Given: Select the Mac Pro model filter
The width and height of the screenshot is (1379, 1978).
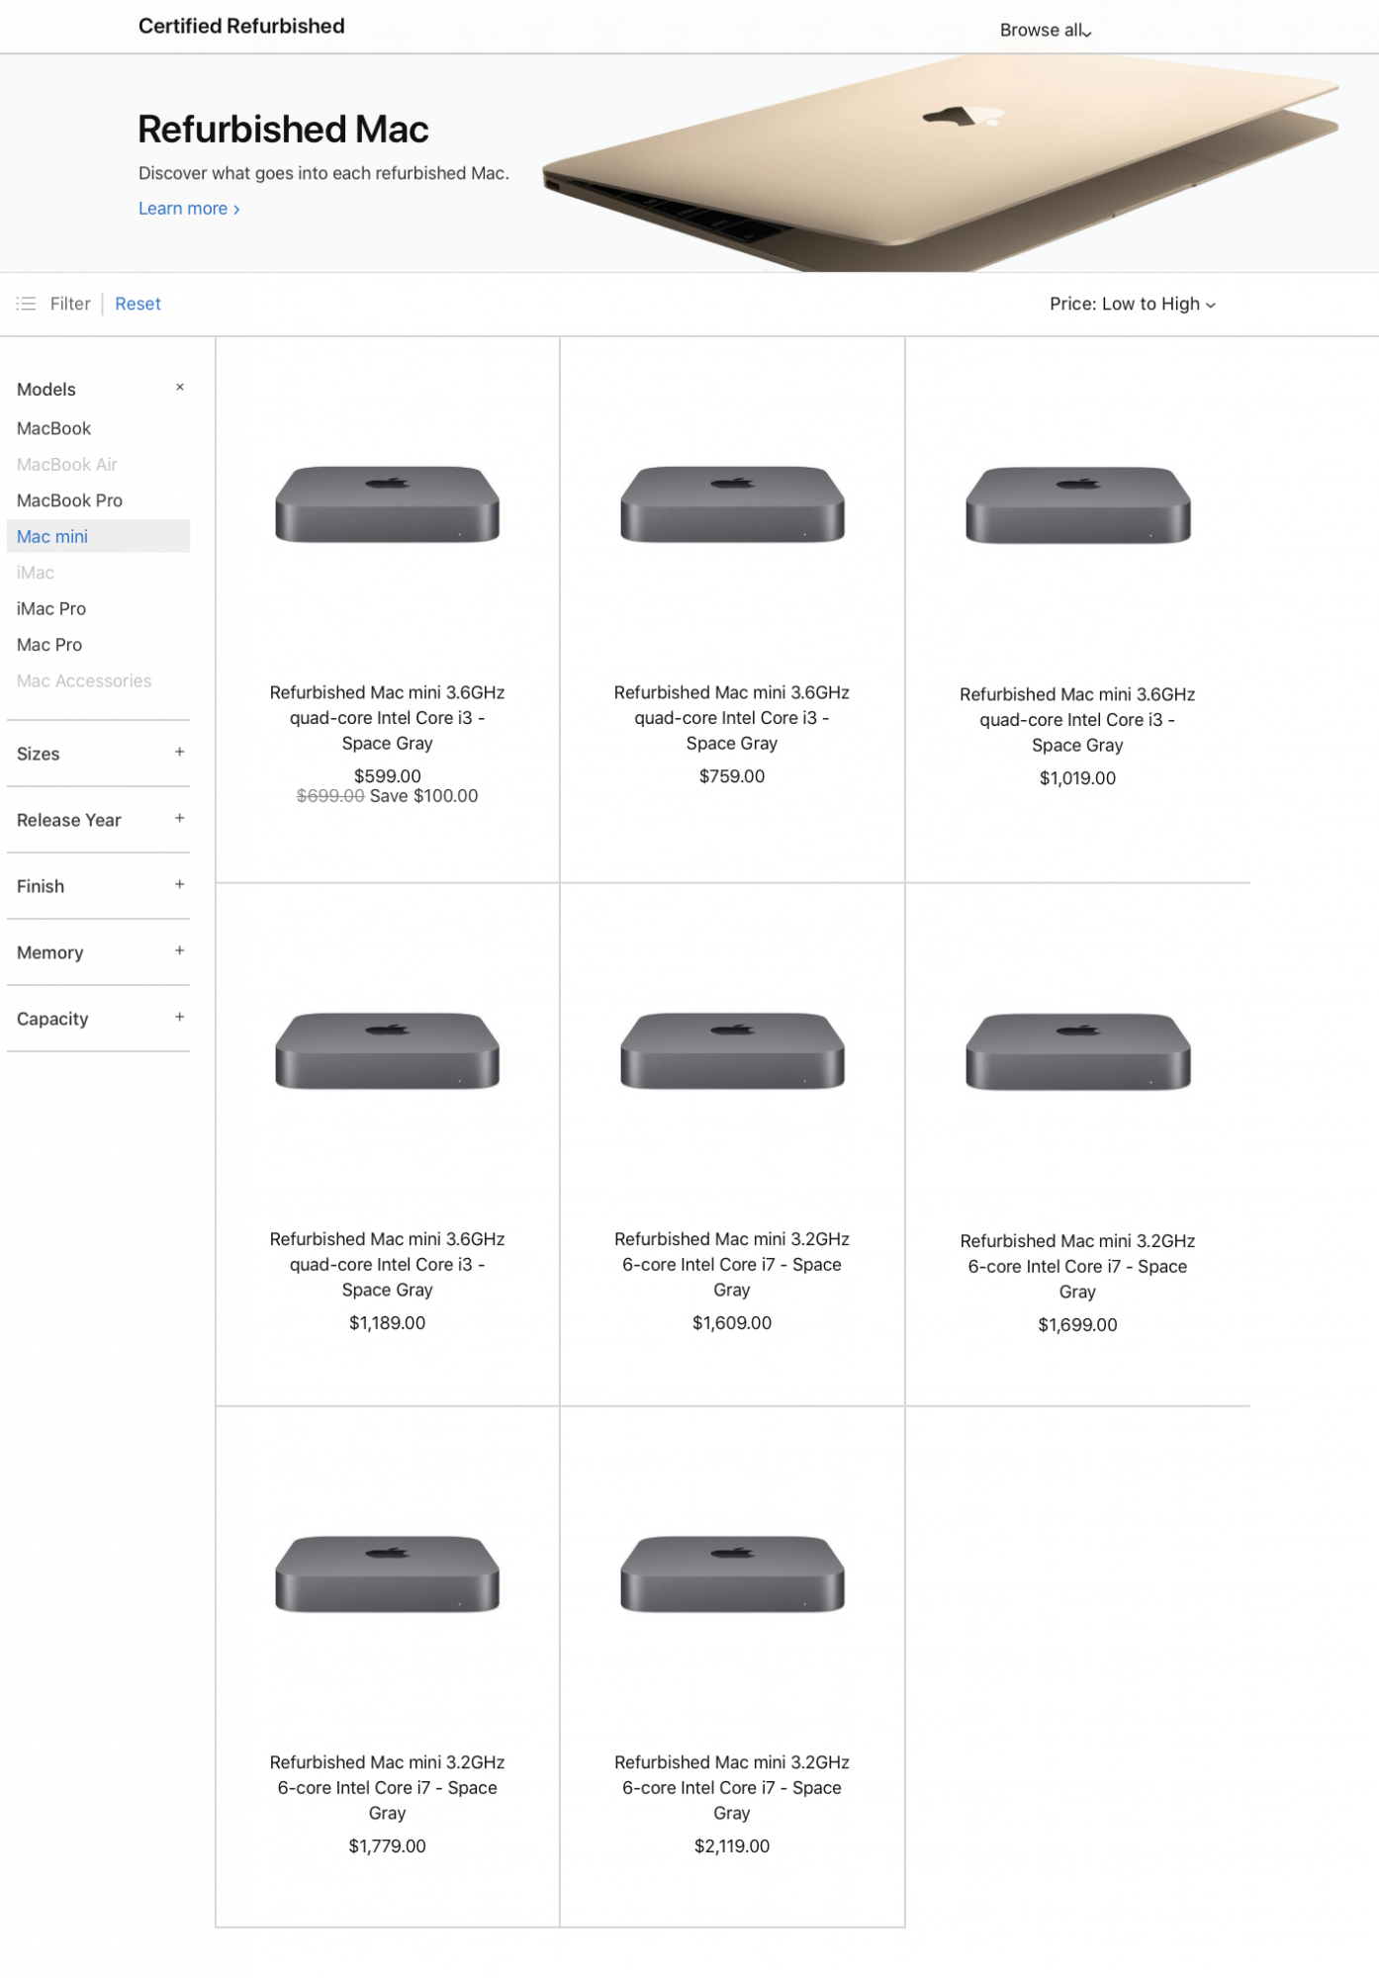Looking at the screenshot, I should [49, 645].
